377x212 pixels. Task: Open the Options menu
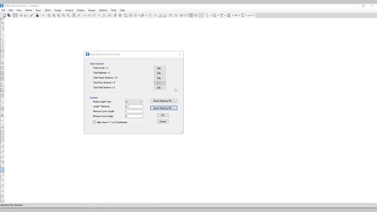pos(103,11)
